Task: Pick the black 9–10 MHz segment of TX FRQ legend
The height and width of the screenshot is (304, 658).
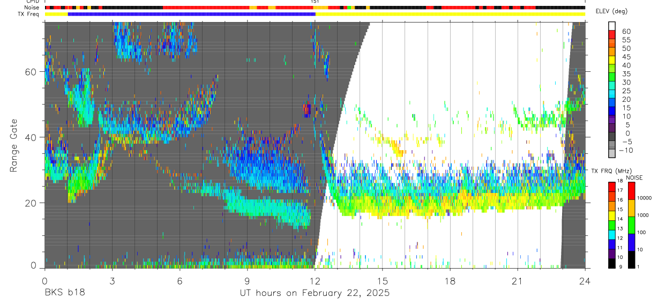Action: click(612, 262)
